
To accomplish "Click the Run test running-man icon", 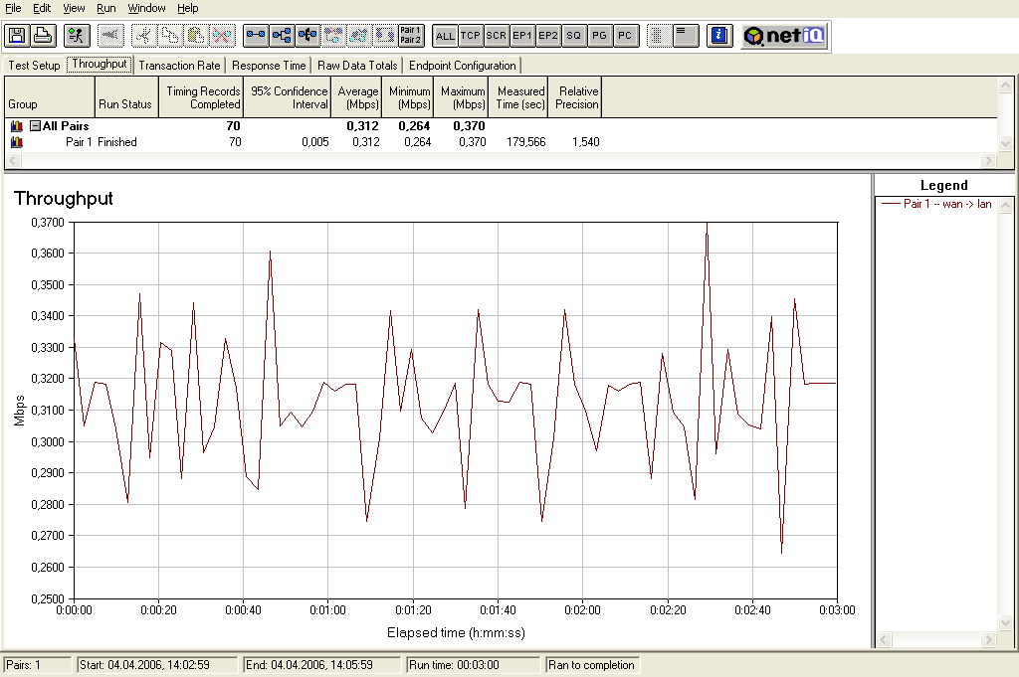I will click(77, 35).
